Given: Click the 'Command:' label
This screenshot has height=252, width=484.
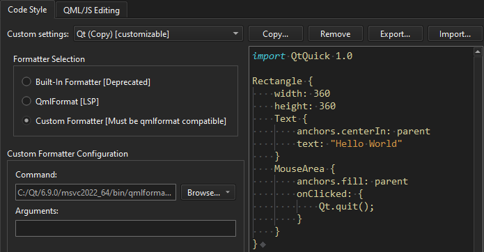Looking at the screenshot, I should tap(36, 175).
